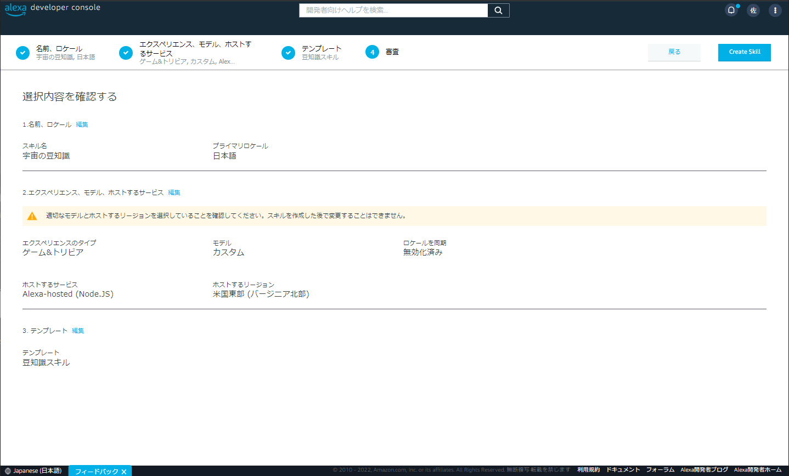Image resolution: width=789 pixels, height=476 pixels.
Task: Click step 4 審査 circle indicator
Action: pyautogui.click(x=372, y=52)
